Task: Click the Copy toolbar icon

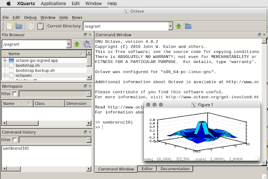Action: pos(31,26)
